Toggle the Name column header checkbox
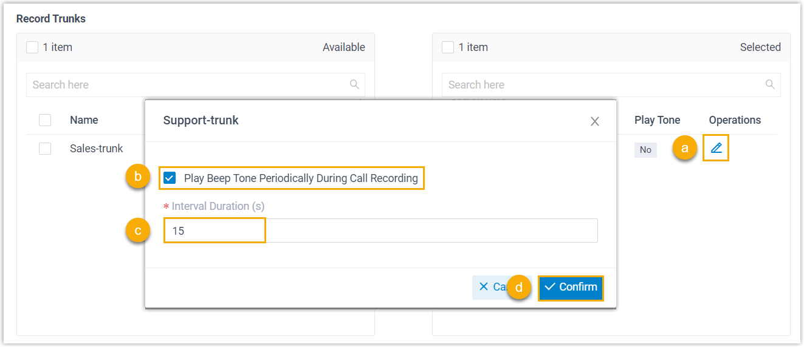804x347 pixels. [45, 120]
